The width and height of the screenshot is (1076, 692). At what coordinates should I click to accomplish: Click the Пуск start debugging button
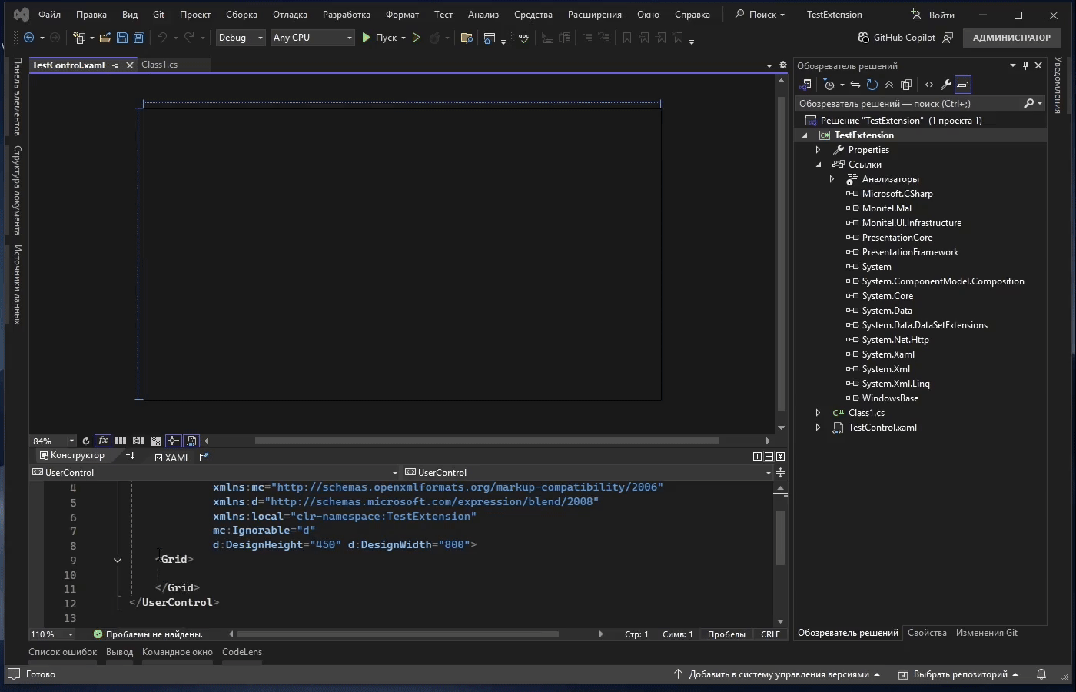pyautogui.click(x=379, y=38)
